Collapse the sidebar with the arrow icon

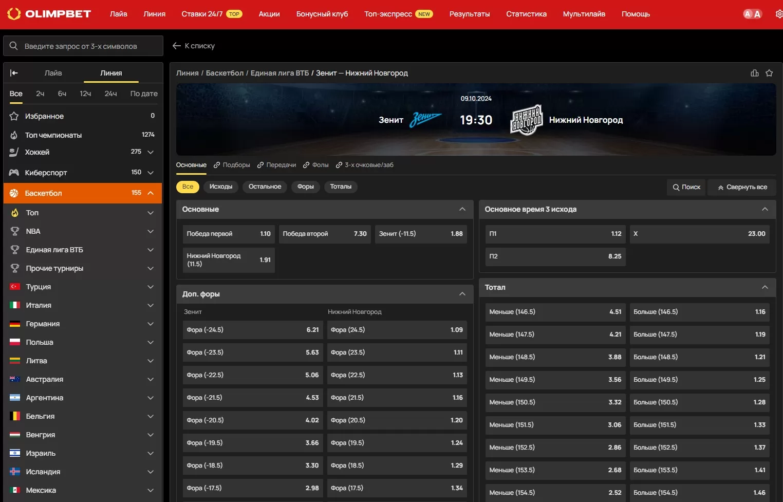coord(14,73)
